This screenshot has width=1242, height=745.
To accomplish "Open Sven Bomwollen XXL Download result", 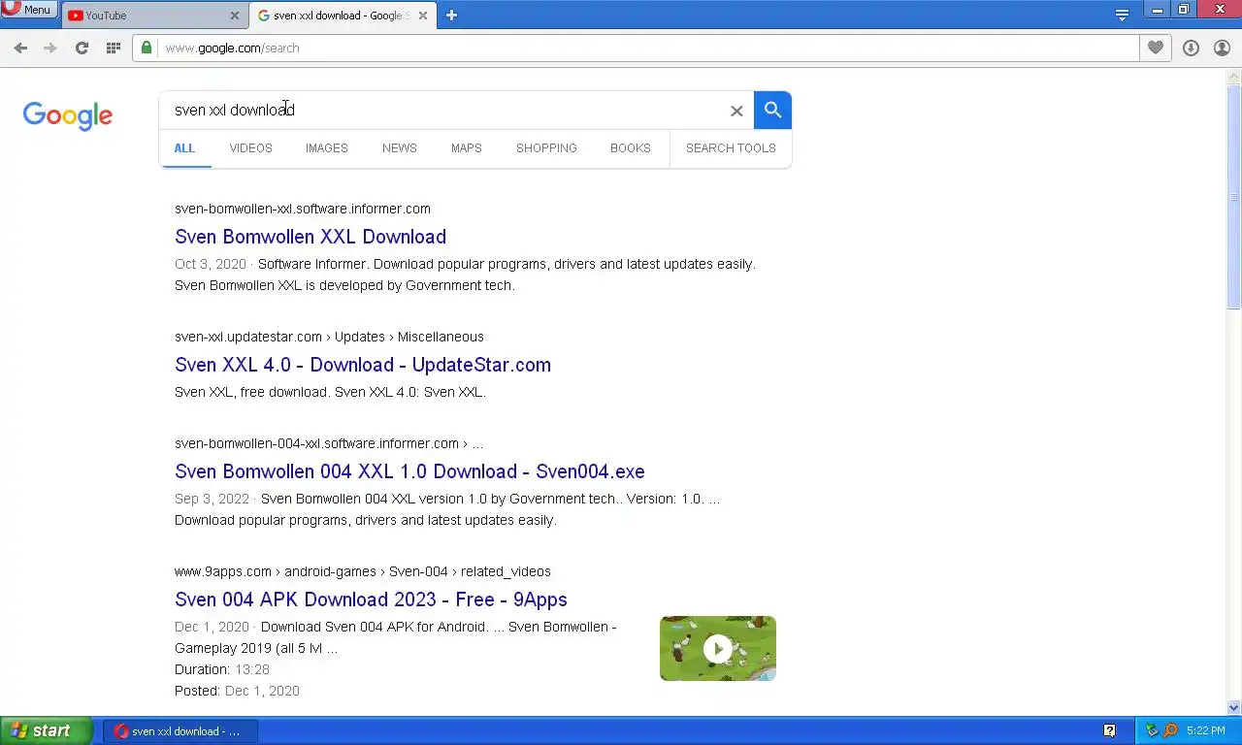I will point(310,237).
